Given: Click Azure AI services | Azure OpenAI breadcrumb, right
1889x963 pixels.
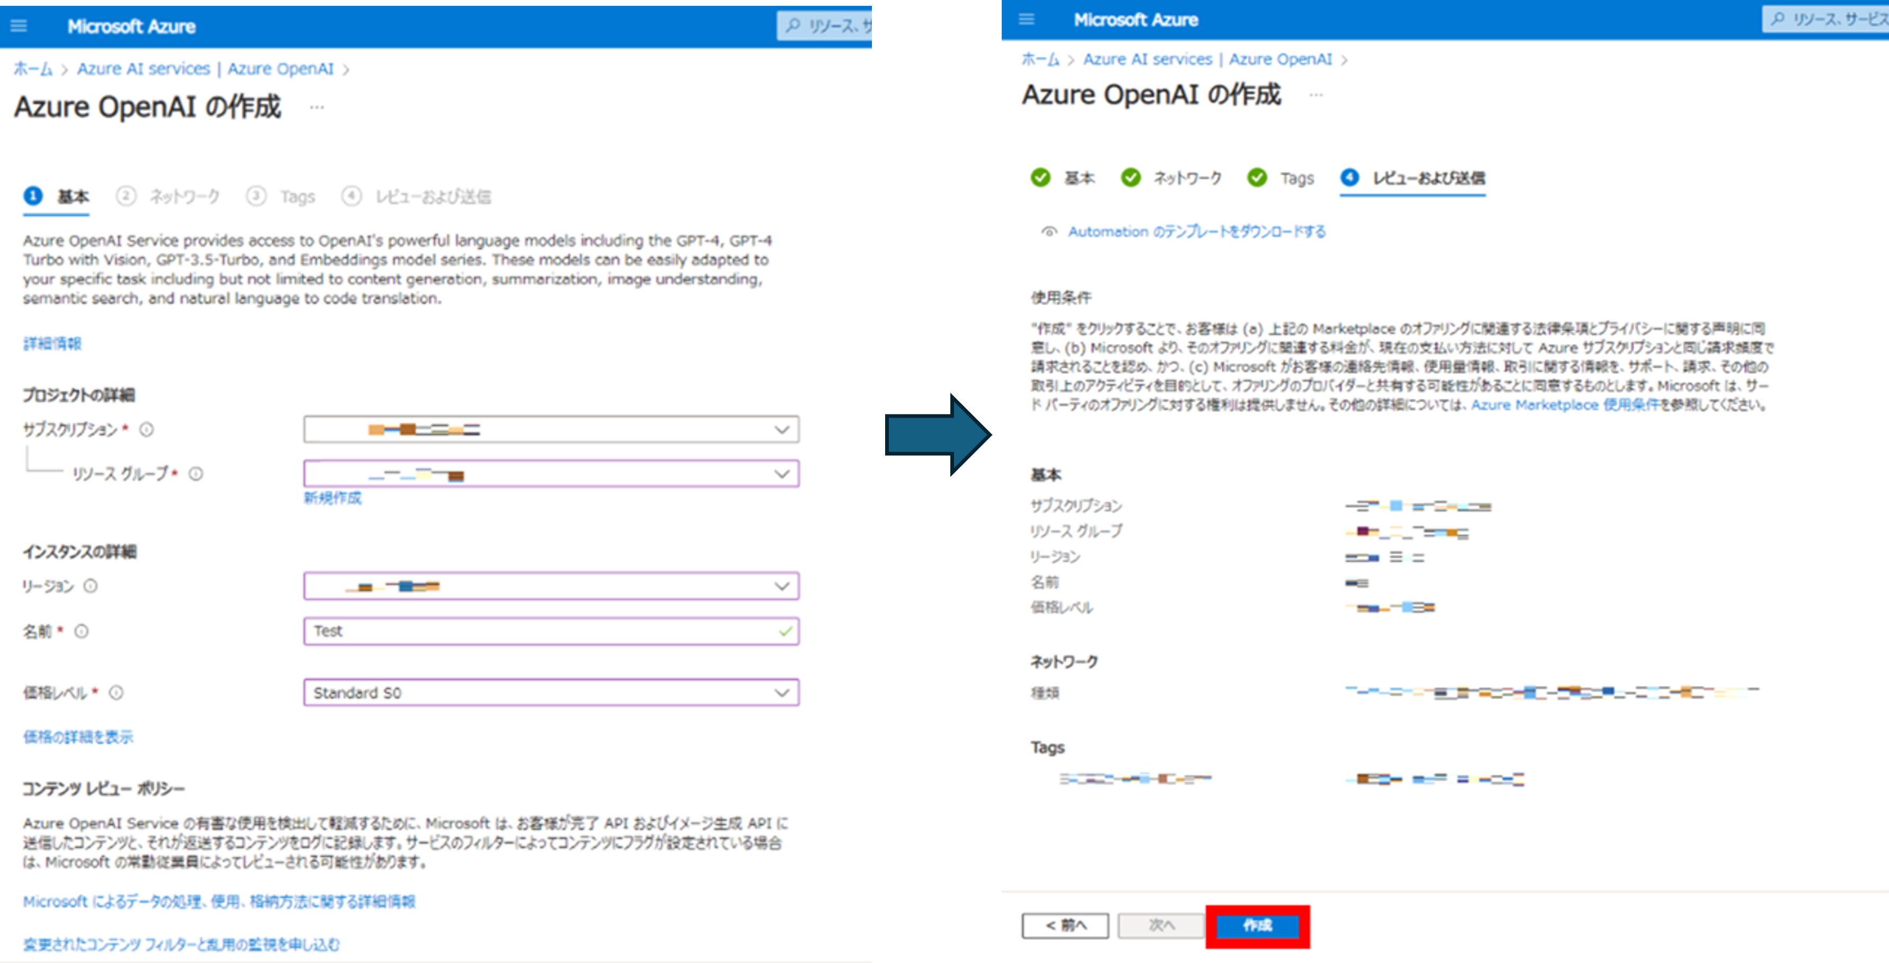Looking at the screenshot, I should [1208, 59].
